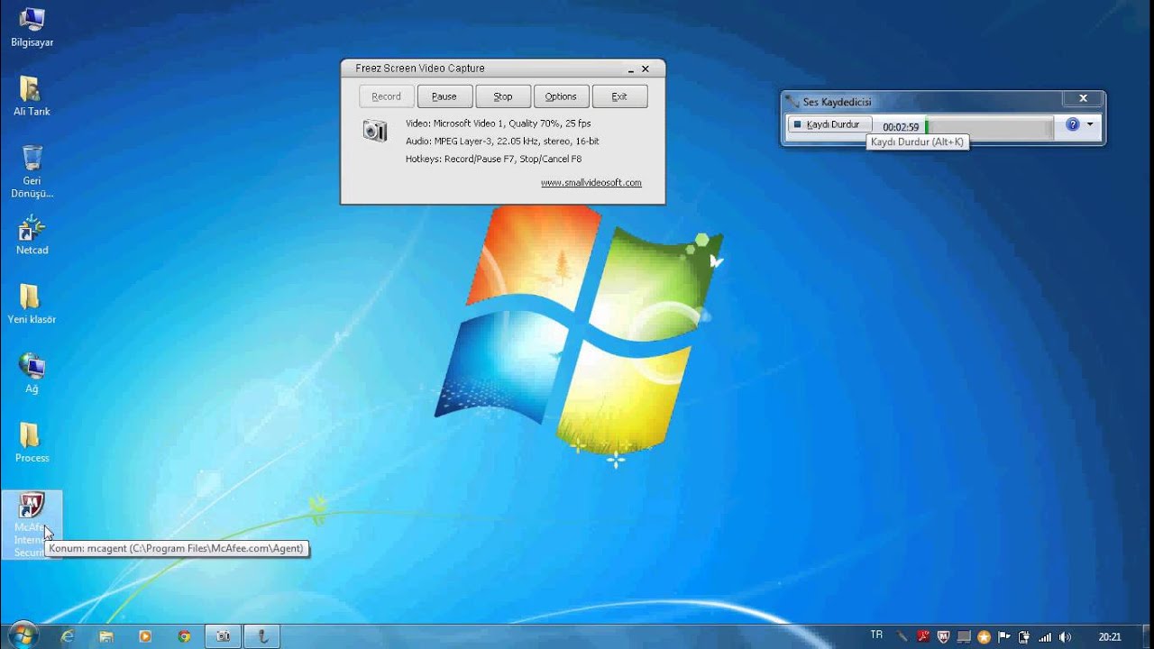Click the 00:02:59 recording timer
1154x649 pixels.
pyautogui.click(x=901, y=127)
